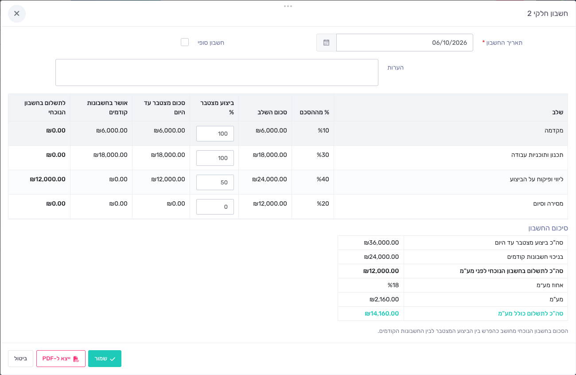Focus the הערות notes text area
This screenshot has width=576, height=375.
(217, 72)
